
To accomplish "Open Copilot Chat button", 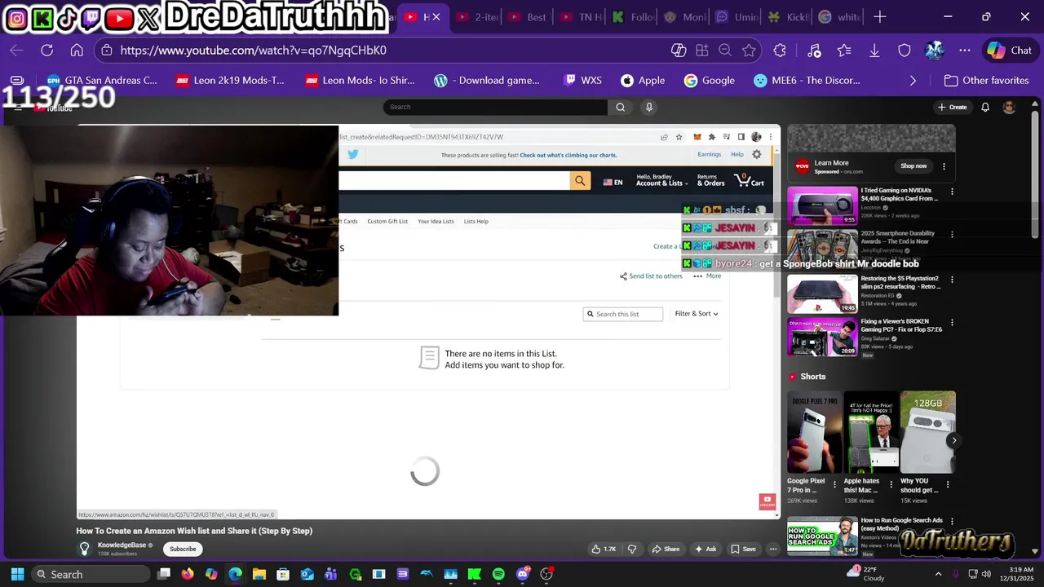I will (1010, 51).
